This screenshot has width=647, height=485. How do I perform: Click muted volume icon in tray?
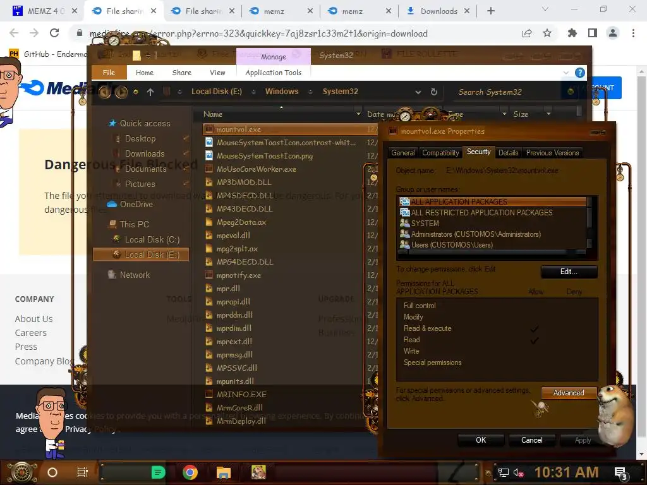click(x=518, y=472)
